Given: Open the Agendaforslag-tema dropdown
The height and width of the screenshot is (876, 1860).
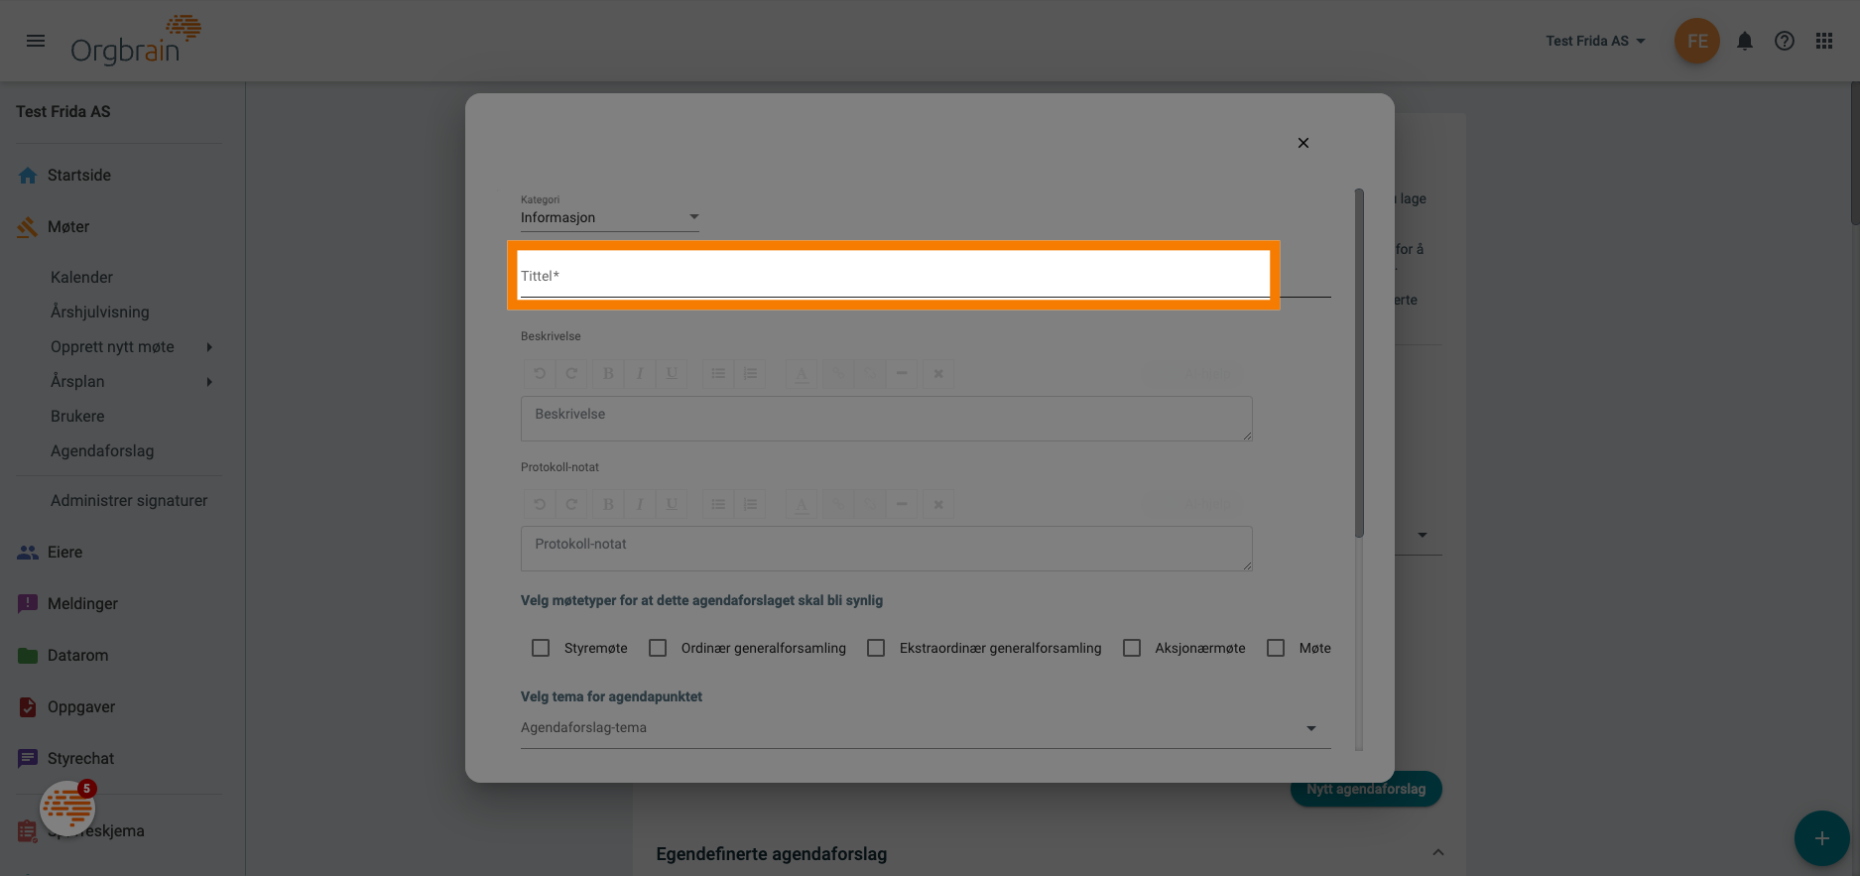Looking at the screenshot, I should tap(926, 728).
